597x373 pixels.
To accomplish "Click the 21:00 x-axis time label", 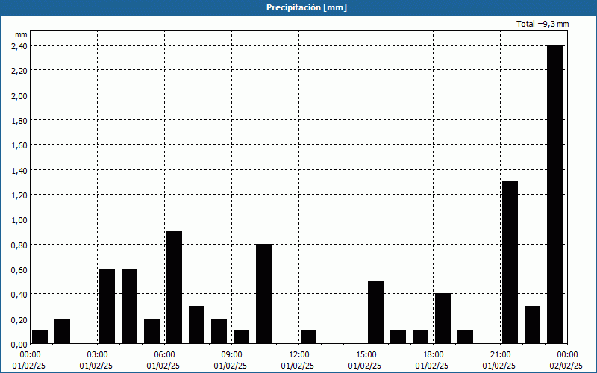I will tap(500, 354).
